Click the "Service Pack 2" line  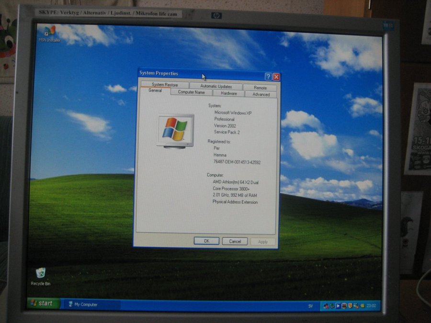coord(227,132)
